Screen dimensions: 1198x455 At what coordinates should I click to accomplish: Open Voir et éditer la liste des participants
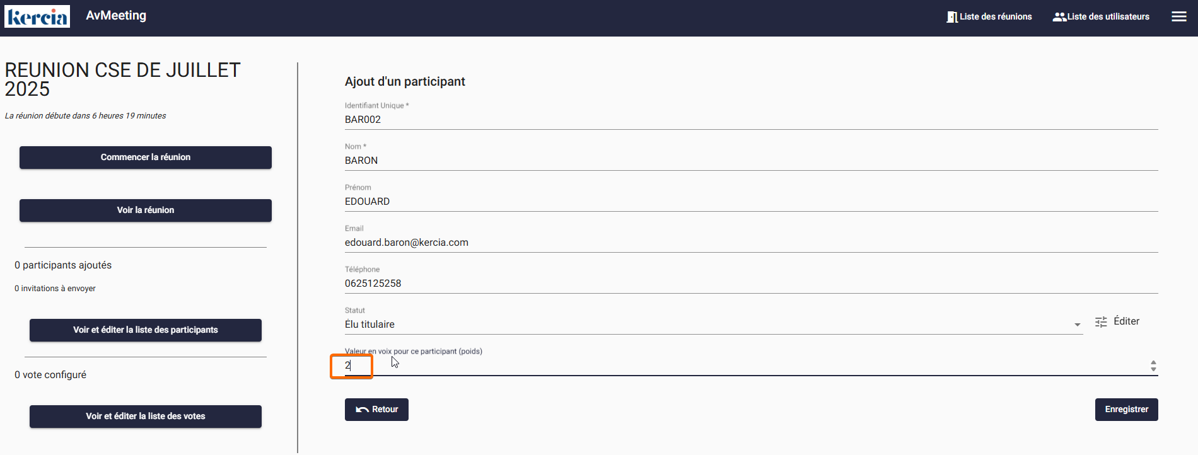click(146, 330)
